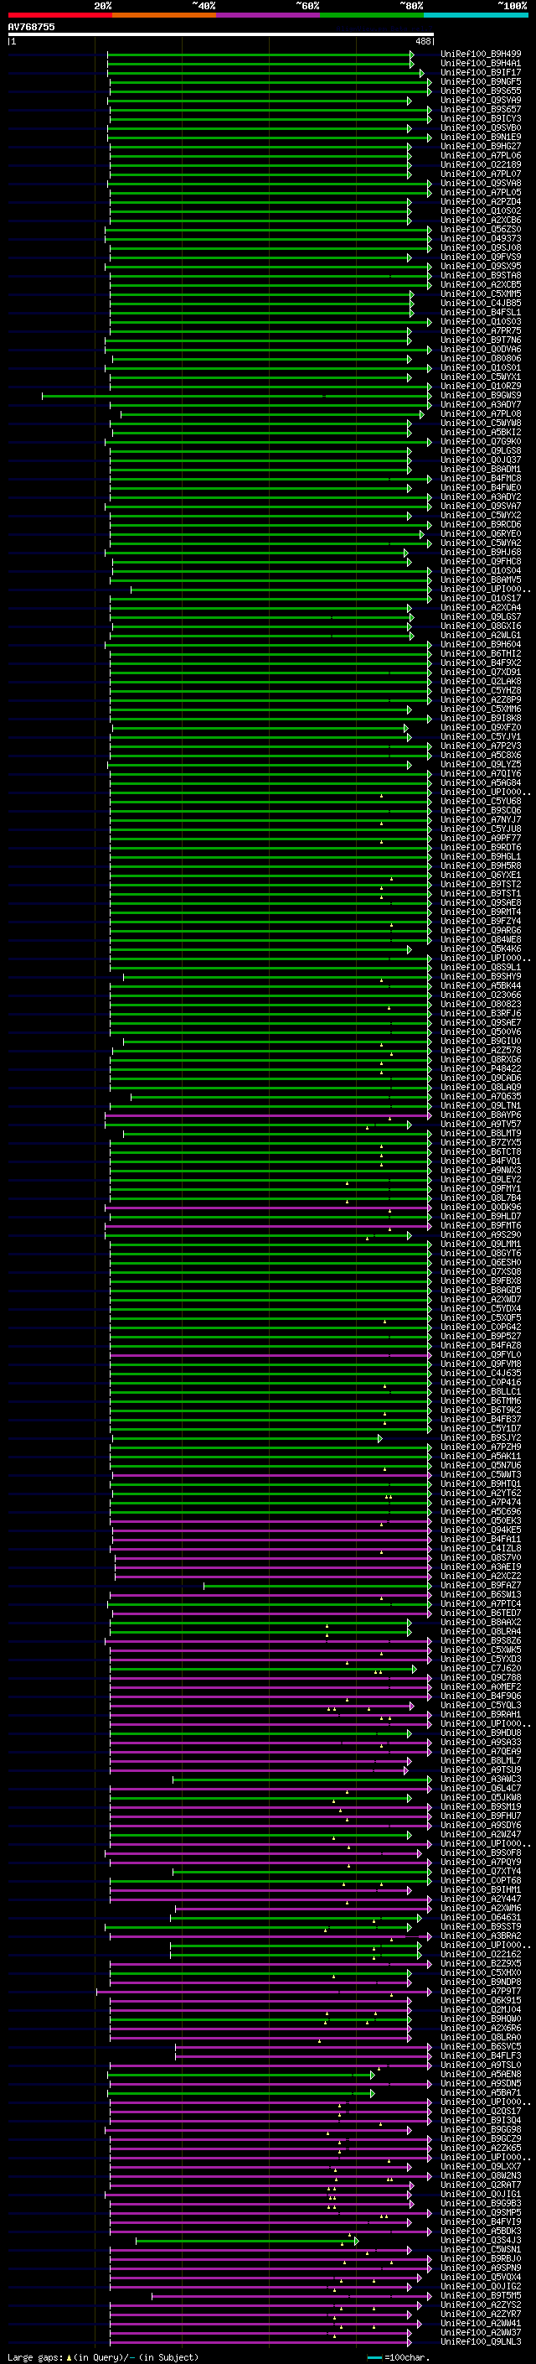
Task: Open UniRef100_A7P9T7 hit
Action: pyautogui.click(x=481, y=1991)
